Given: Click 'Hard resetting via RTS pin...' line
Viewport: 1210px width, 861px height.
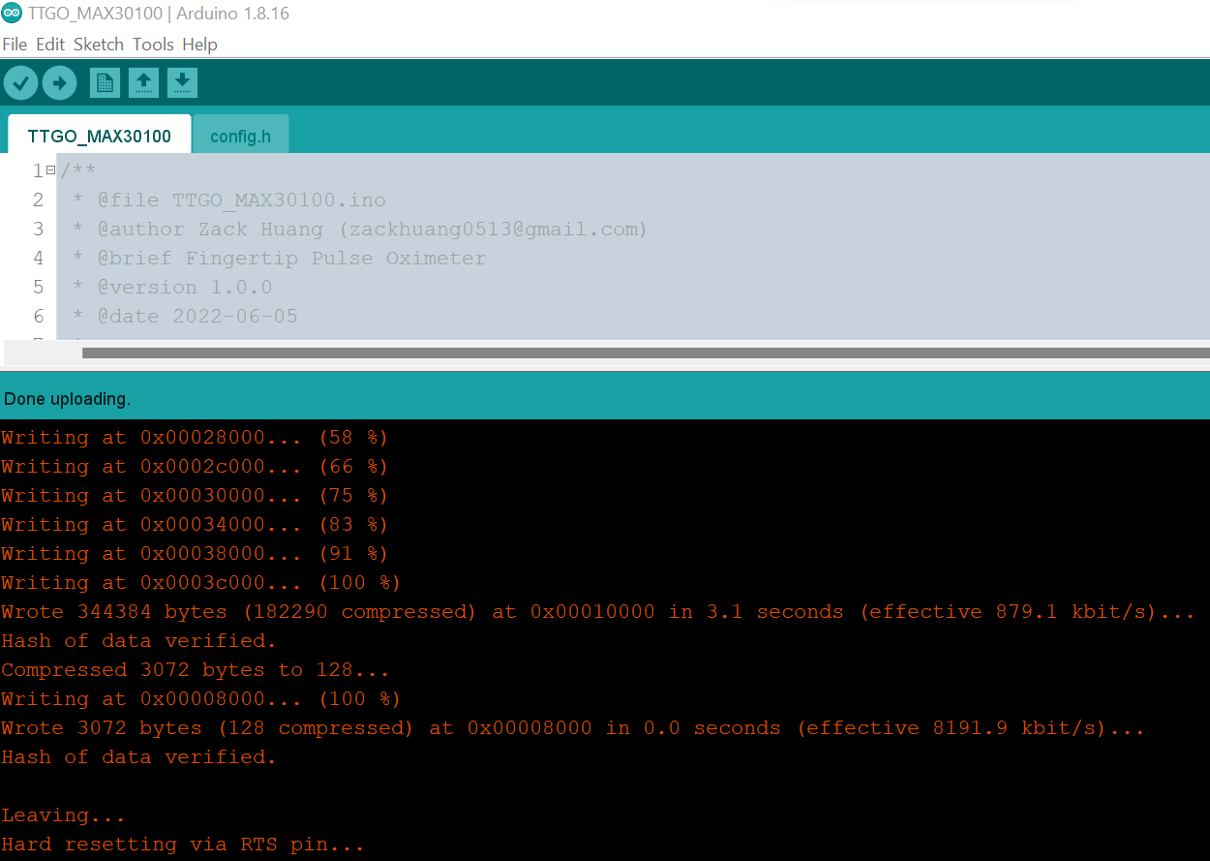Looking at the screenshot, I should pyautogui.click(x=183, y=845).
